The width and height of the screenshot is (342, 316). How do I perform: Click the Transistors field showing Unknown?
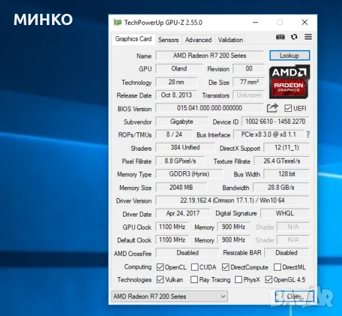click(x=248, y=95)
